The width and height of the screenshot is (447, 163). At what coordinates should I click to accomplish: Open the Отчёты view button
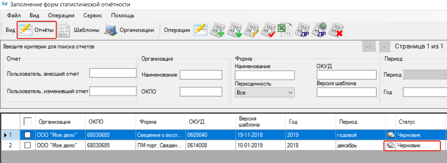click(x=37, y=30)
